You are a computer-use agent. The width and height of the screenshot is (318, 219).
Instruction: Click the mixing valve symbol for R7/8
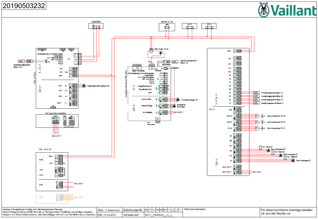263,128
